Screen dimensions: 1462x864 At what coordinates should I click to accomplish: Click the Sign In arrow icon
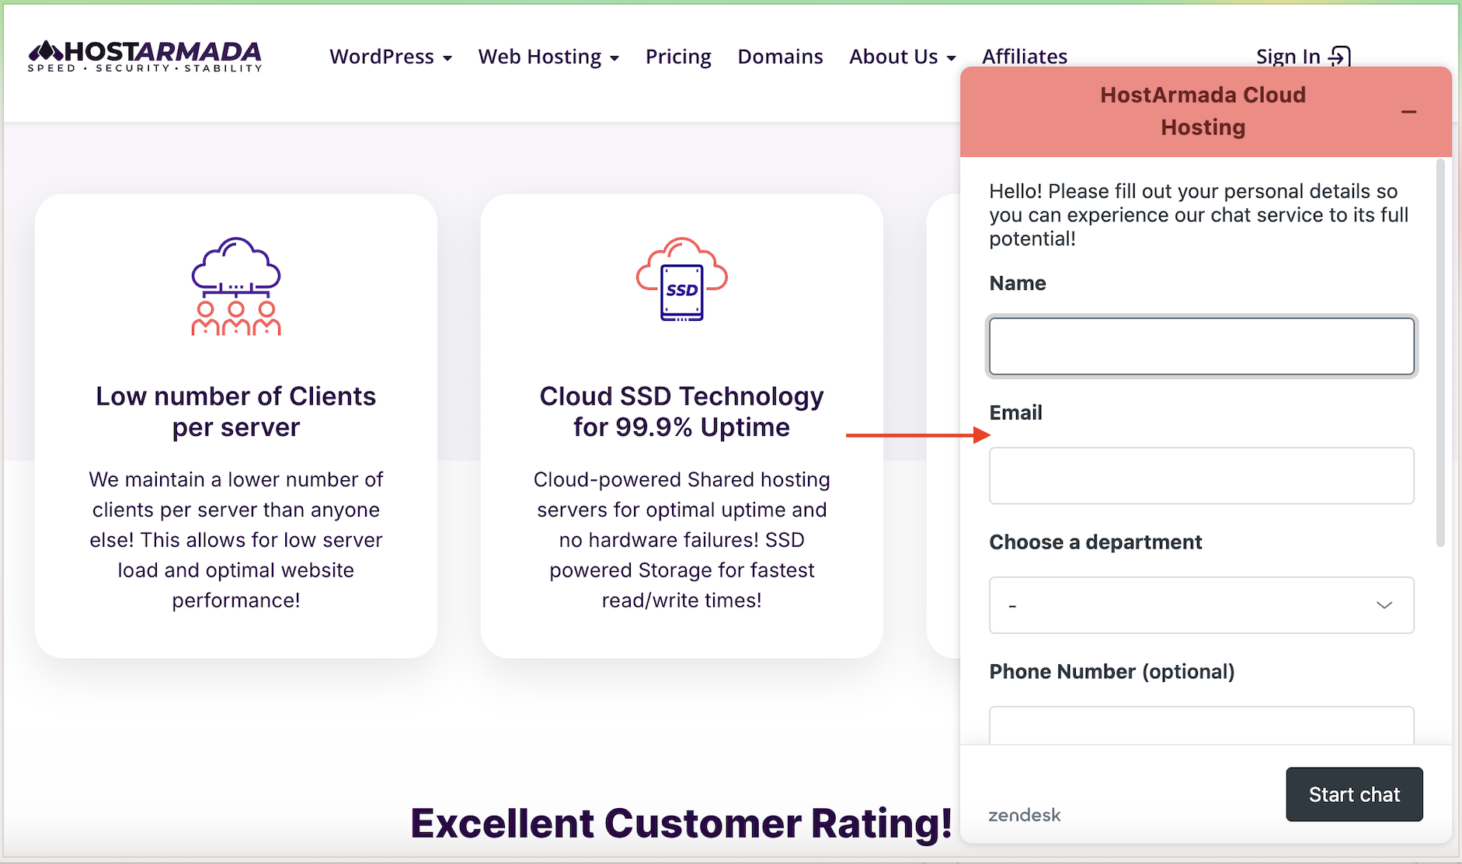pos(1340,57)
